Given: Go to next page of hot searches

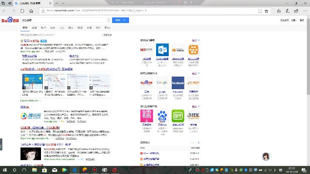Looking at the screenshot, I should (x=198, y=142).
